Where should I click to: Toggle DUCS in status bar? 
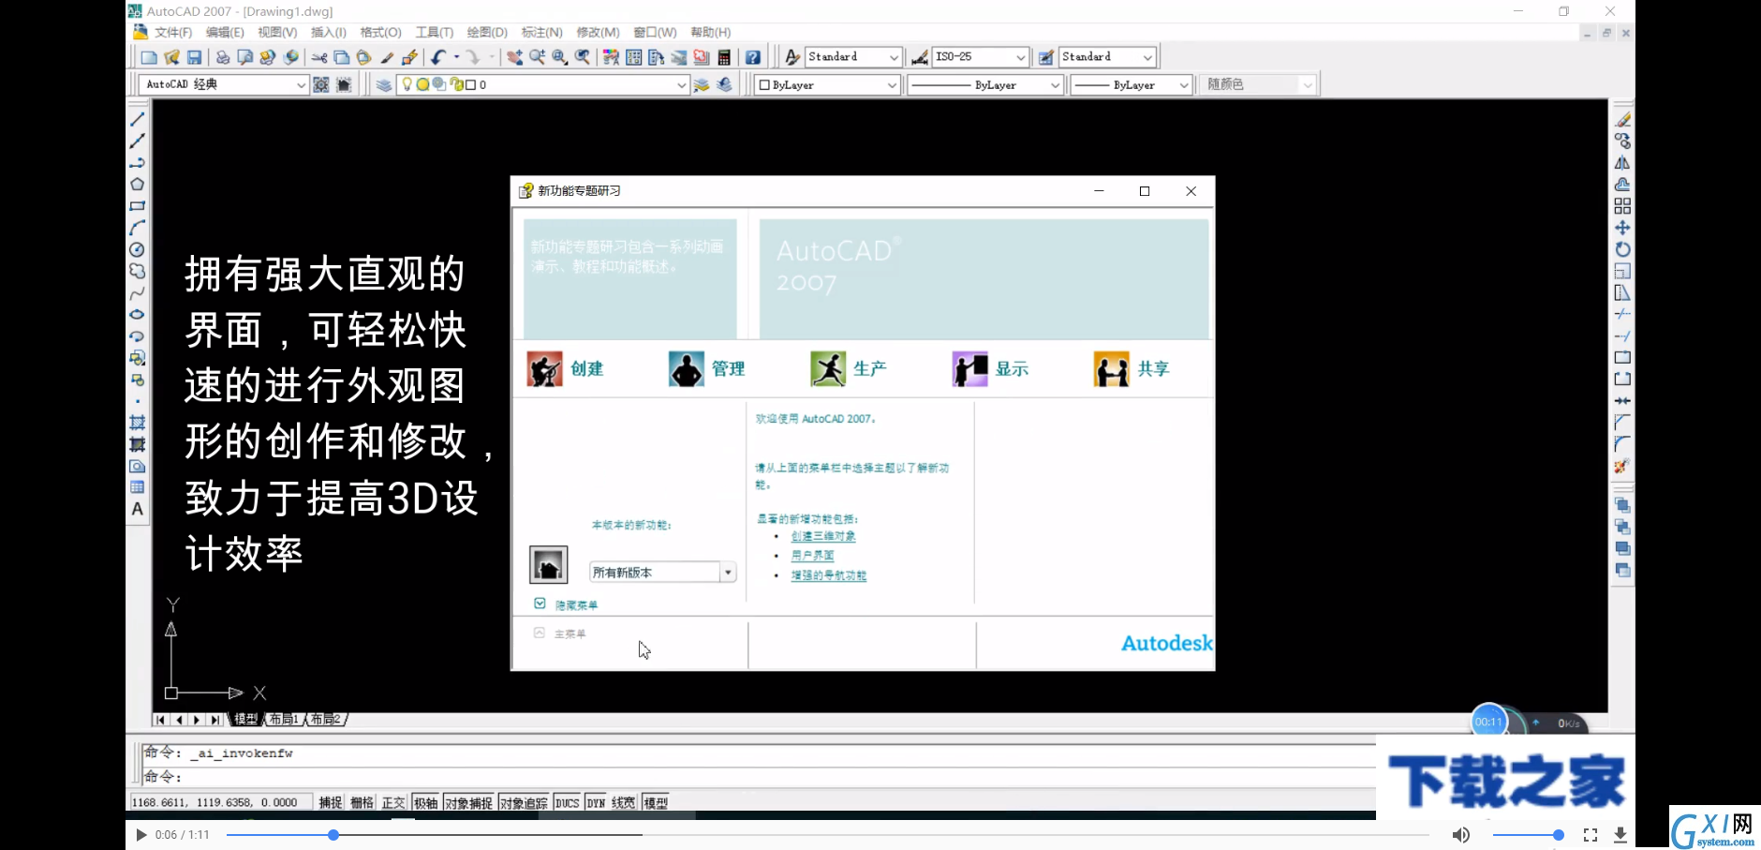click(x=568, y=803)
